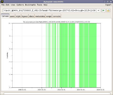Click the 2010-01-01 x-axis tick label
This screenshot has width=113, height=95.
pos(42,90)
